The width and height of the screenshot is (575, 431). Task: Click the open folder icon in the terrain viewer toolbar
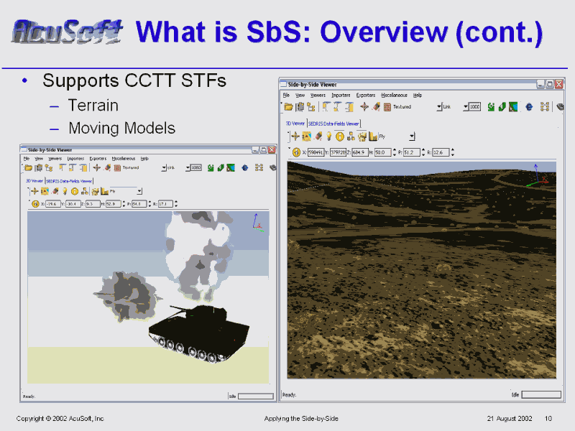pos(289,107)
